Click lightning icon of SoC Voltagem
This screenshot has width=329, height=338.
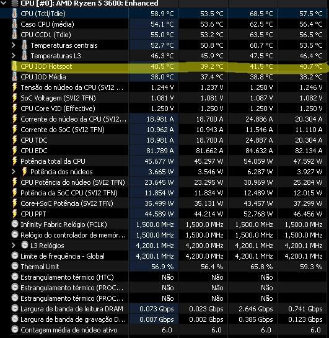pyautogui.click(x=14, y=98)
